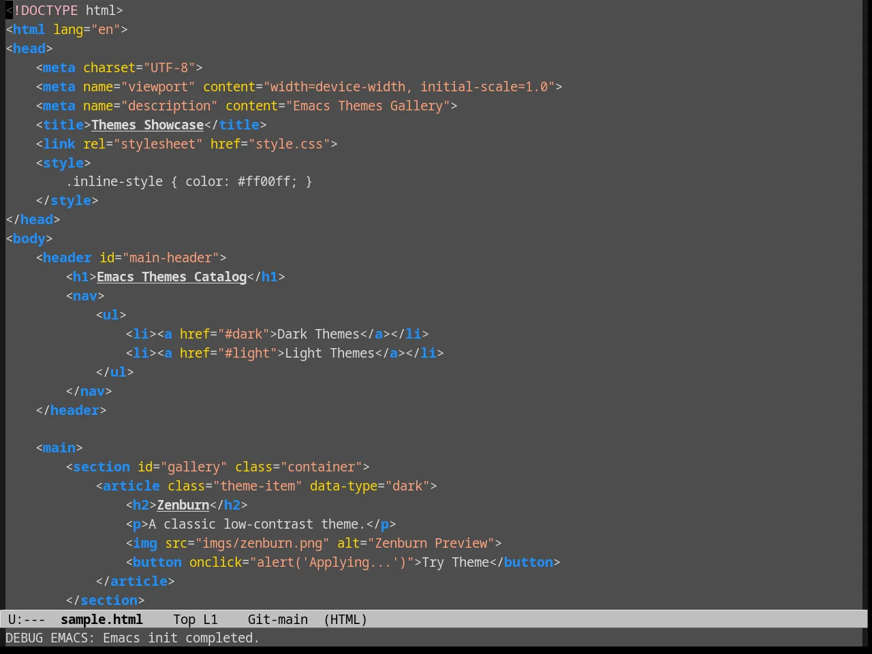The width and height of the screenshot is (872, 654).
Task: Click the opening body tag
Action: pos(29,238)
